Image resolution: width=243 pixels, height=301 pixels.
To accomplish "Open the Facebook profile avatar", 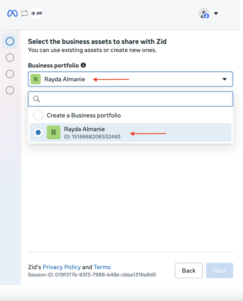I will pyautogui.click(x=204, y=14).
